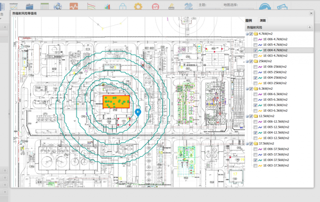This screenshot has height=202, width=320.
Task: Click the blue puzzle piece toolbar icon
Action: [188, 7]
